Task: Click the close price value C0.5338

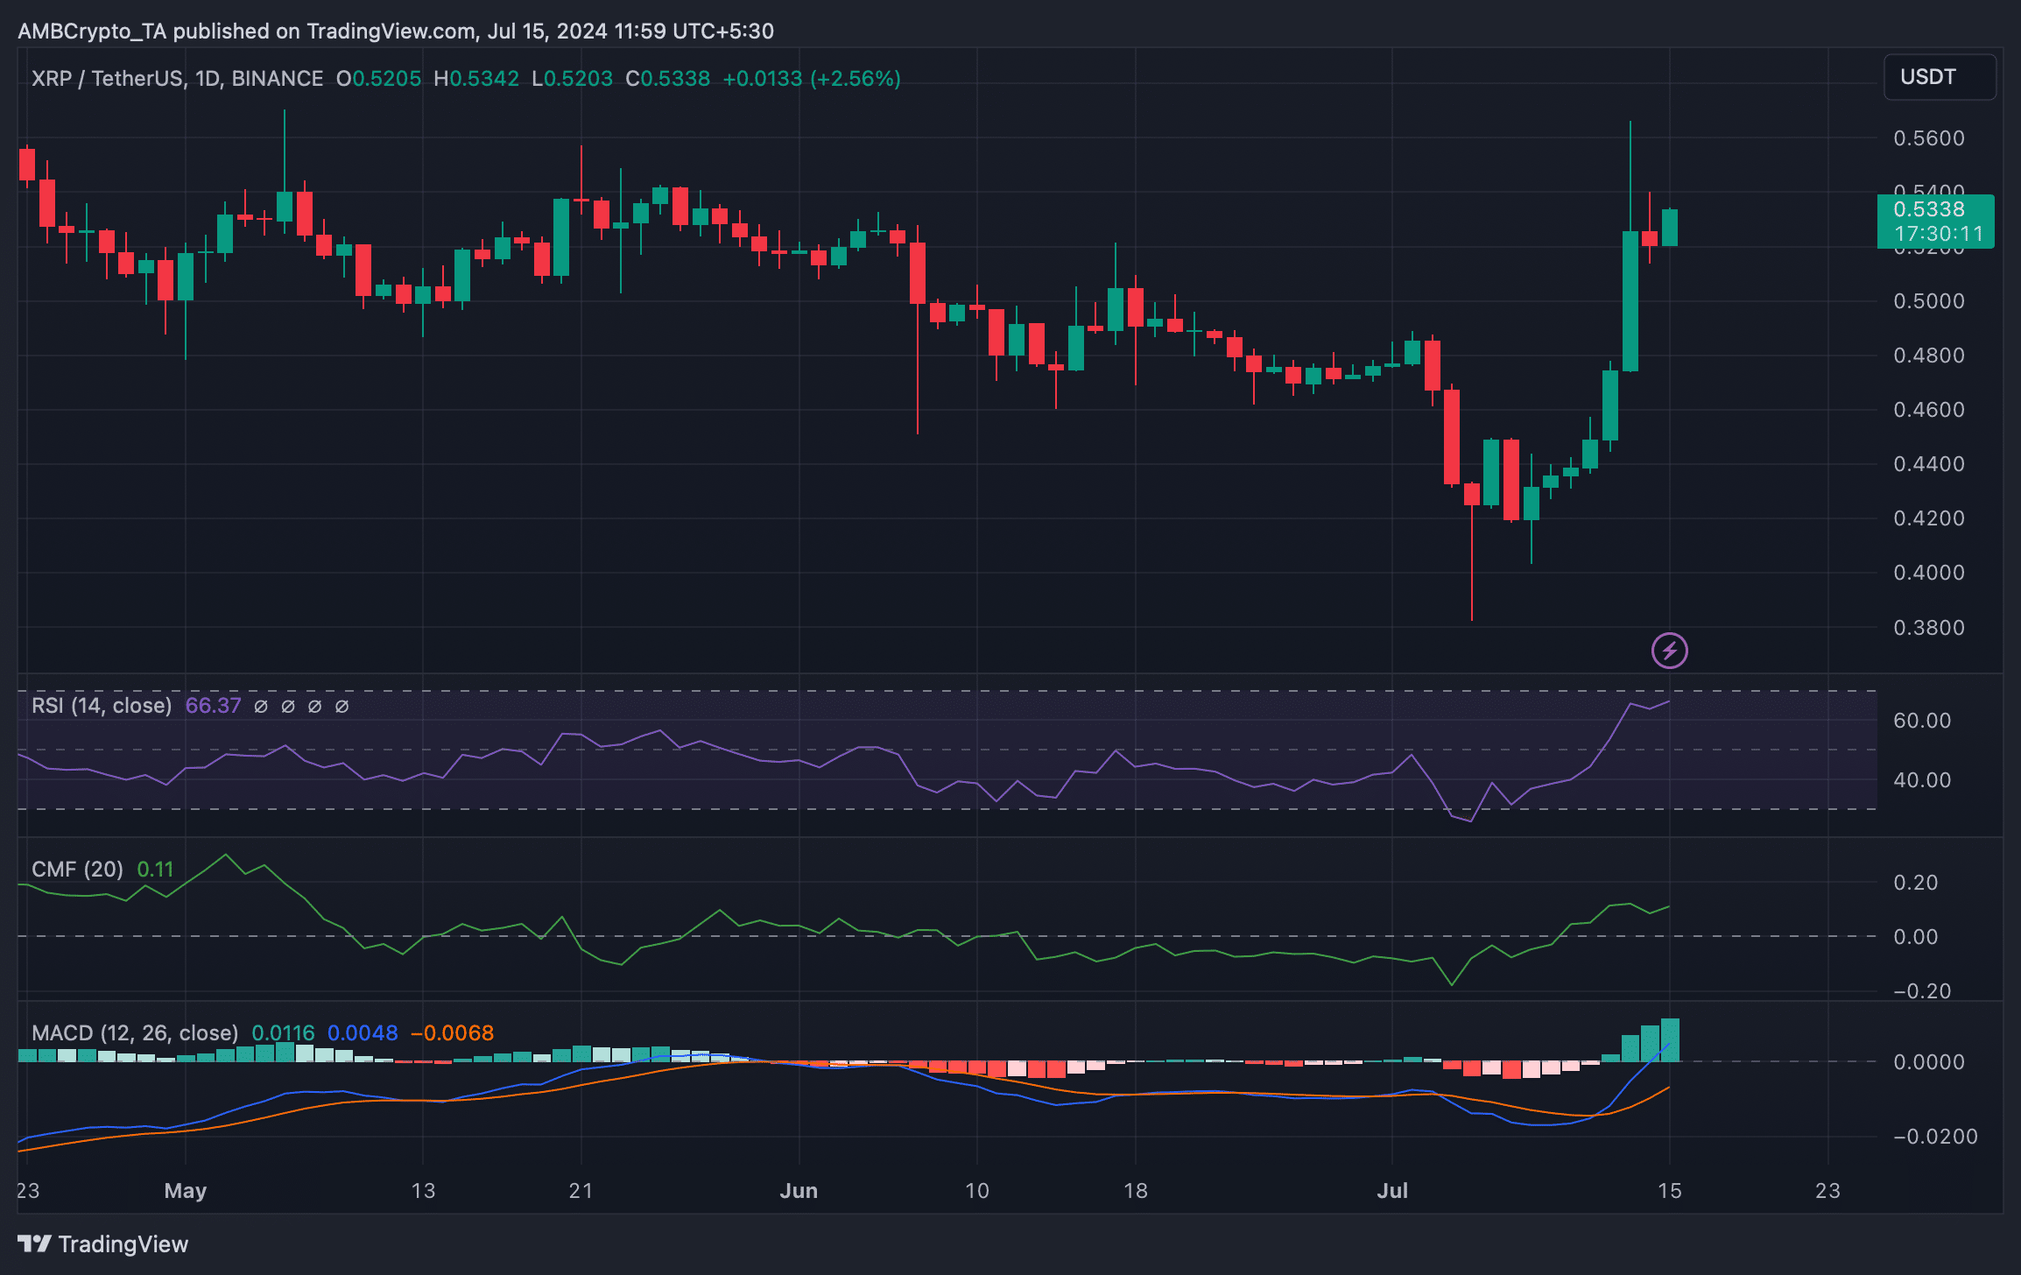Action: (667, 79)
